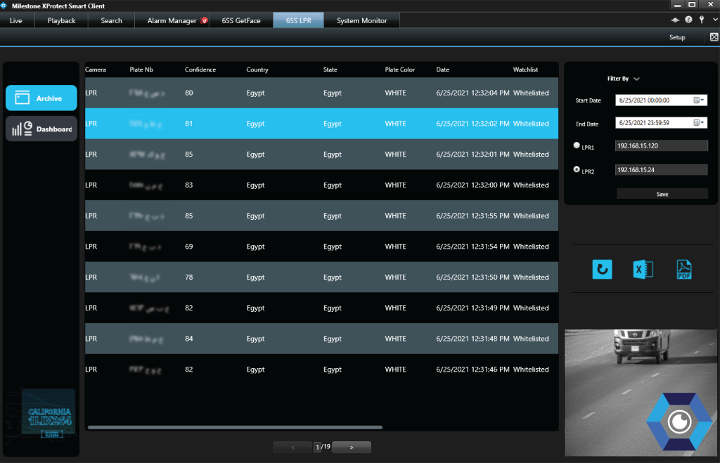The image size is (720, 463).
Task: Click the key login status icon
Action: [x=702, y=20]
